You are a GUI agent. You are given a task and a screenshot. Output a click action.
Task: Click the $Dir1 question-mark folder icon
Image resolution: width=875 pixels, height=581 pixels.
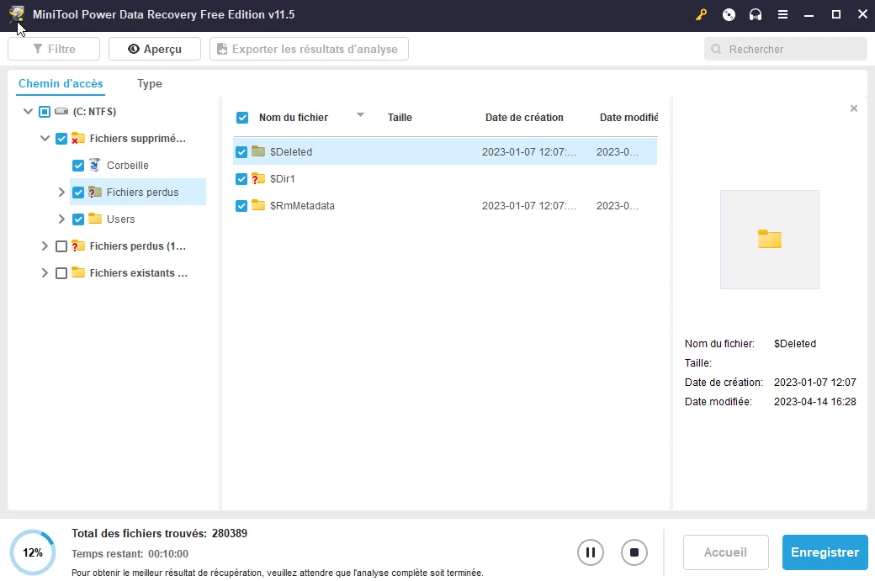pyautogui.click(x=257, y=178)
